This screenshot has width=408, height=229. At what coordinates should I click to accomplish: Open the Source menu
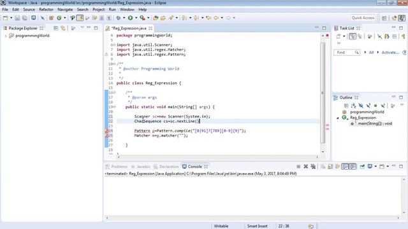pos(29,10)
